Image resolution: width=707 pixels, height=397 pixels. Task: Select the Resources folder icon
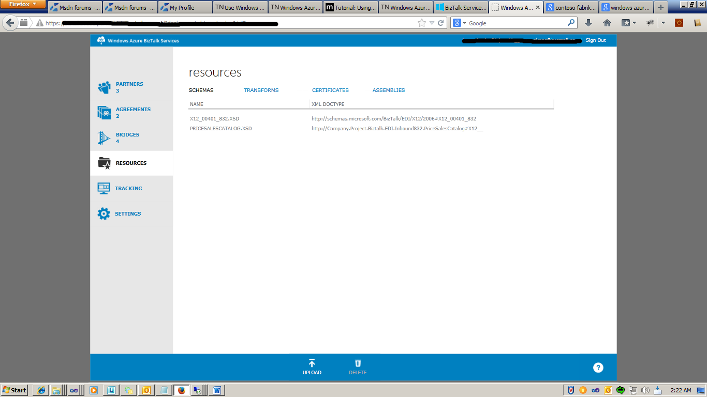tap(104, 163)
